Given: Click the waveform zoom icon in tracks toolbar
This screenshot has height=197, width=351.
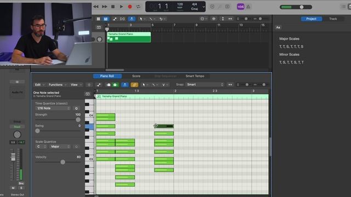Looking at the screenshot, I should tap(214, 19).
